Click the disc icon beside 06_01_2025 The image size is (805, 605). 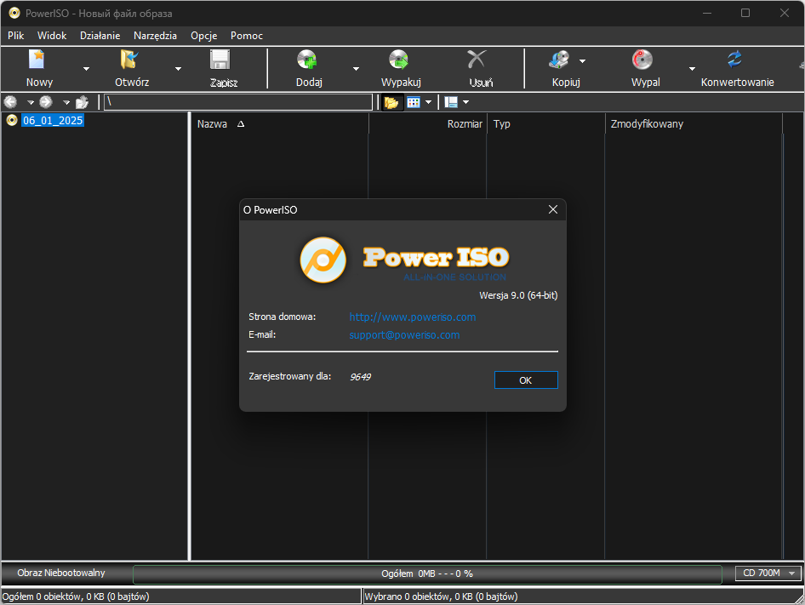(12, 120)
